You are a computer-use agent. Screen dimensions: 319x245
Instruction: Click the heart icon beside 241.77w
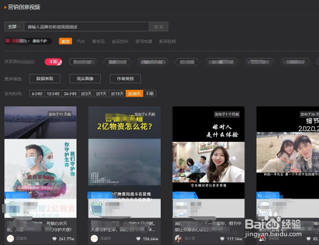(54, 239)
